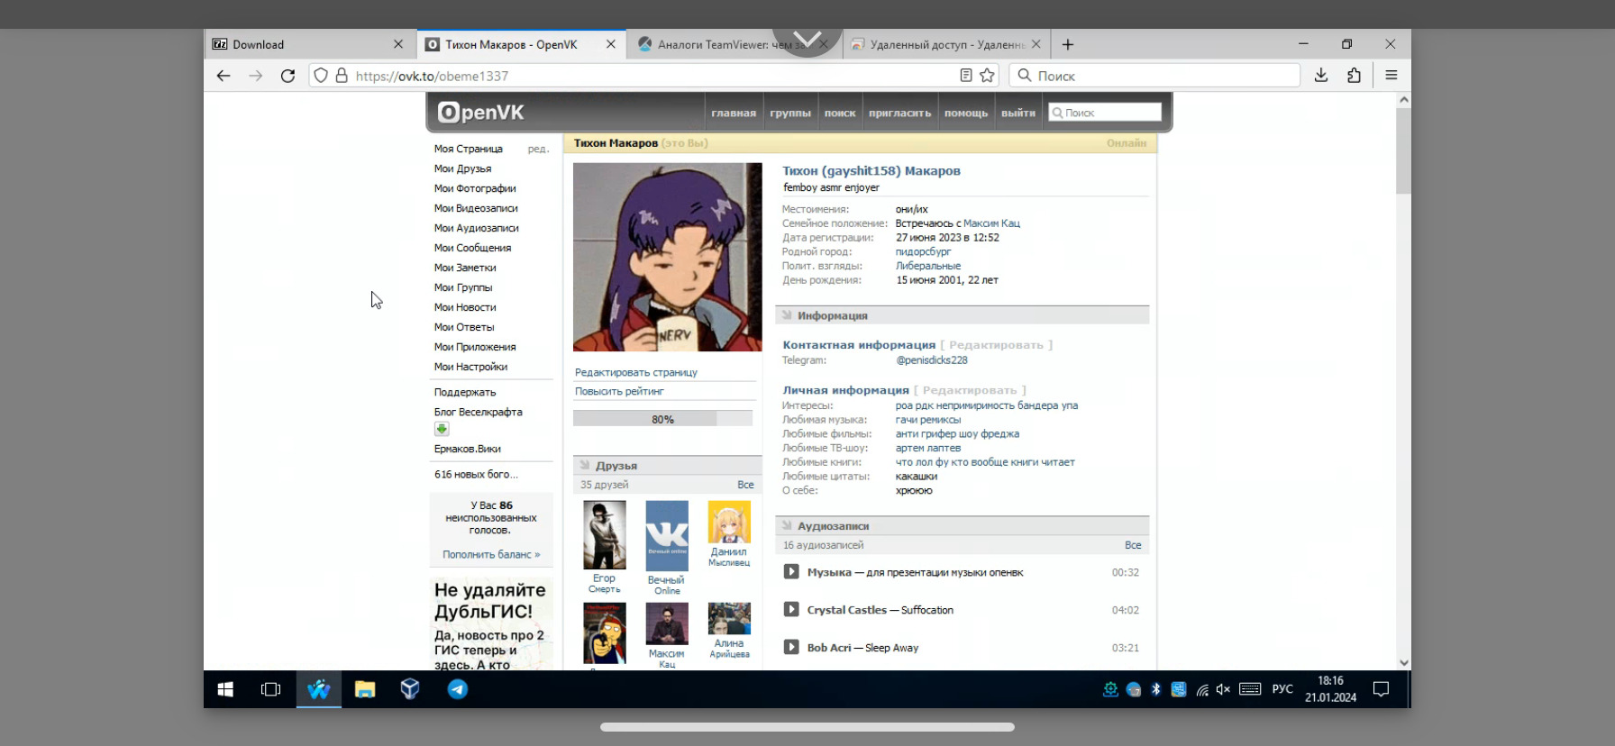This screenshot has width=1615, height=746.
Task: Click Повысить рейтинг link
Action: click(x=619, y=391)
